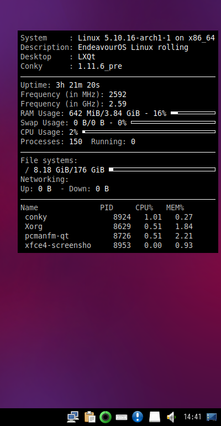
Task: Click the swap usage bar
Action: pos(173,122)
